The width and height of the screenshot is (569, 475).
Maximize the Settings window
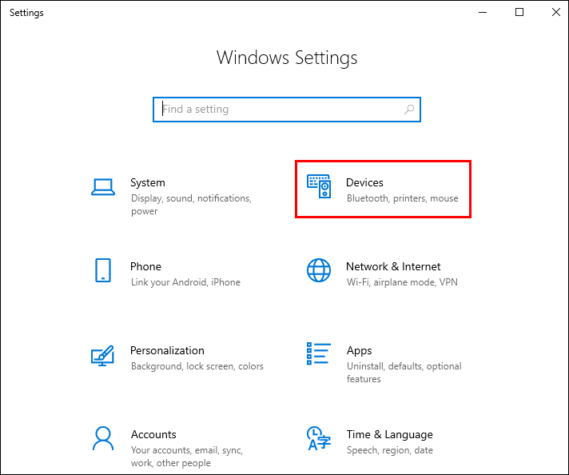519,12
